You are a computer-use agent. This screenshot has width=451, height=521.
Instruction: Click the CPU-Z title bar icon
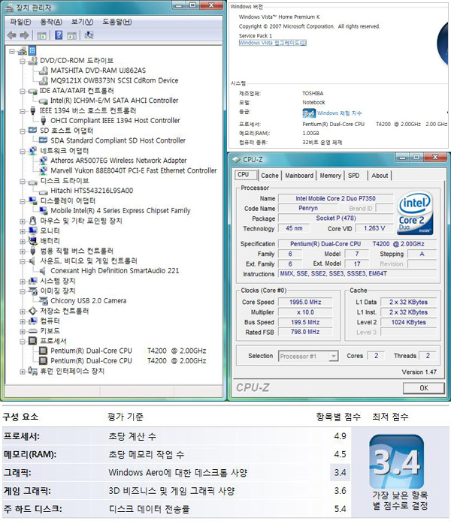(236, 159)
